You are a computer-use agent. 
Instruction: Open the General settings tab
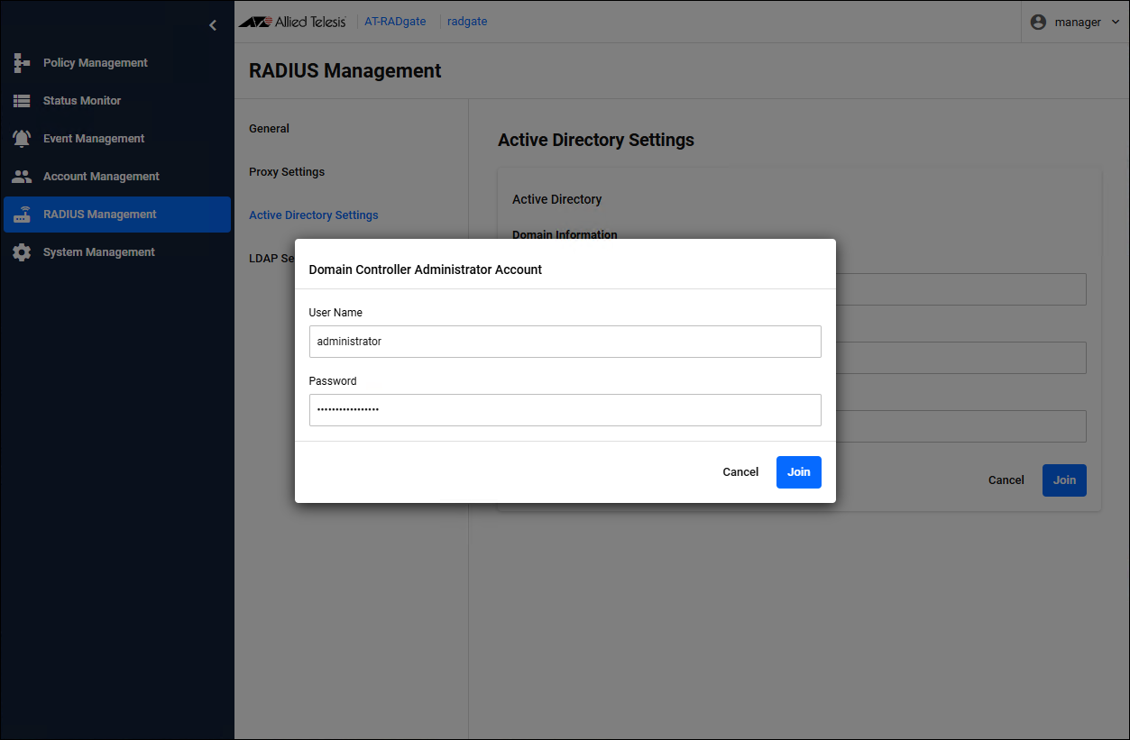[269, 129]
